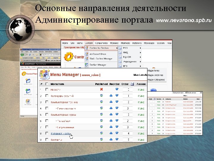Open the Content menu in admin bar
This screenshot has height=161, width=214.
coord(89,43)
